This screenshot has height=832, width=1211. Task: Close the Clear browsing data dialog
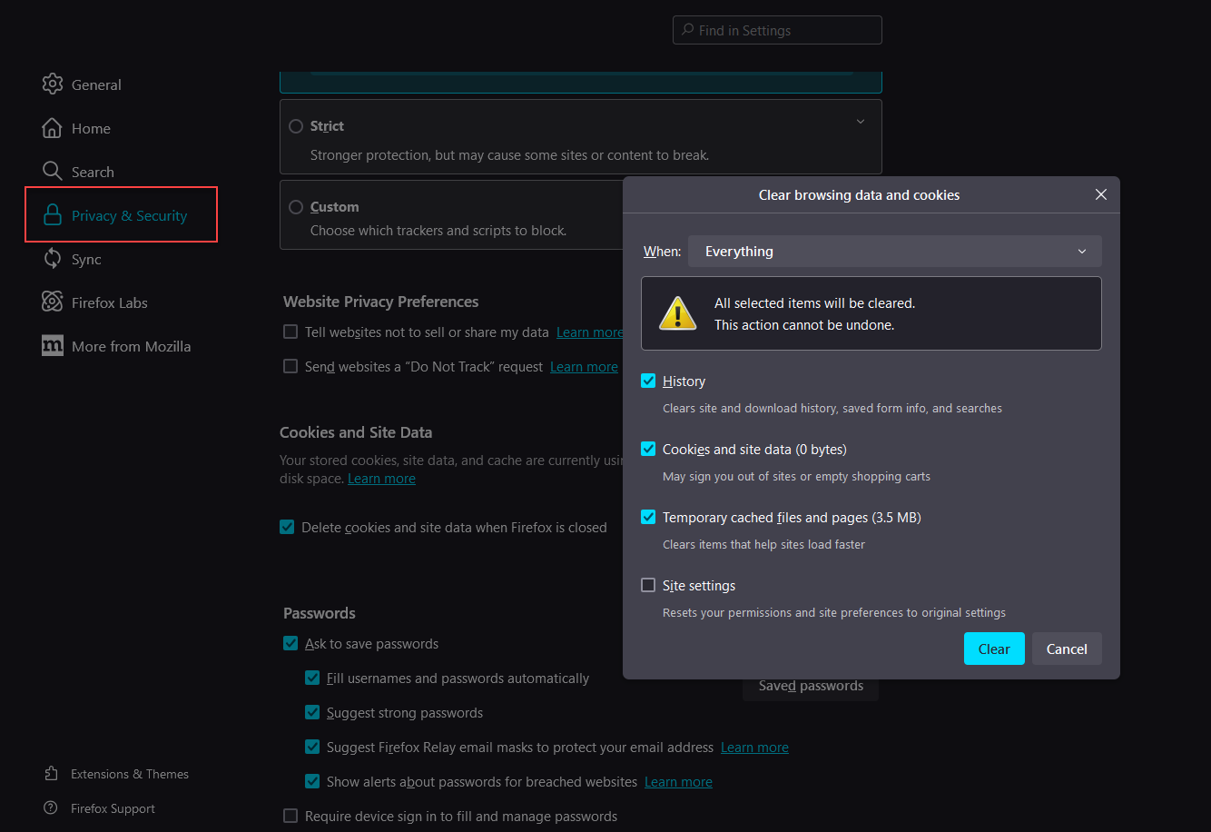1100,195
